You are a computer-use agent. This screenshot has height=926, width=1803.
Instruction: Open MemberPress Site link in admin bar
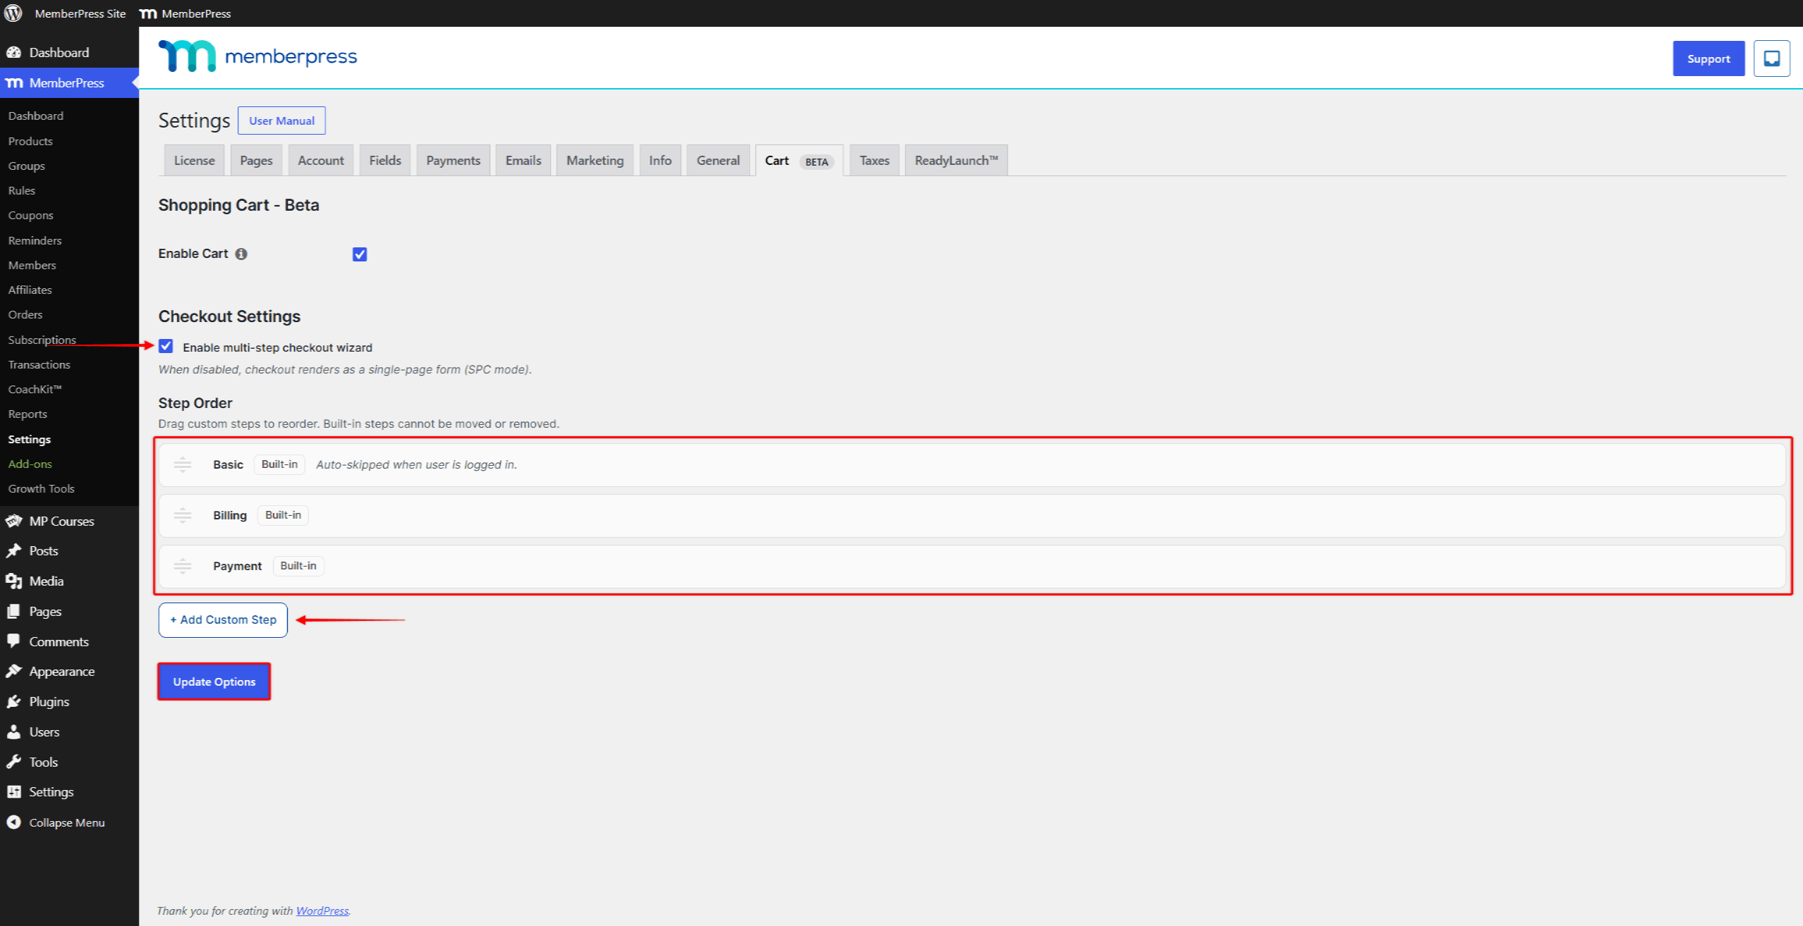click(80, 13)
